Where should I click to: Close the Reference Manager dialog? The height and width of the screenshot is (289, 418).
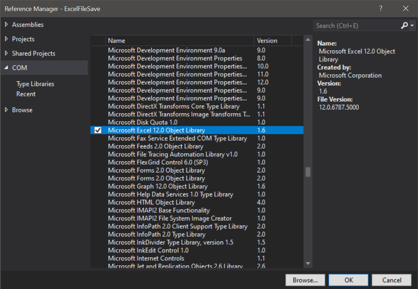[406, 9]
